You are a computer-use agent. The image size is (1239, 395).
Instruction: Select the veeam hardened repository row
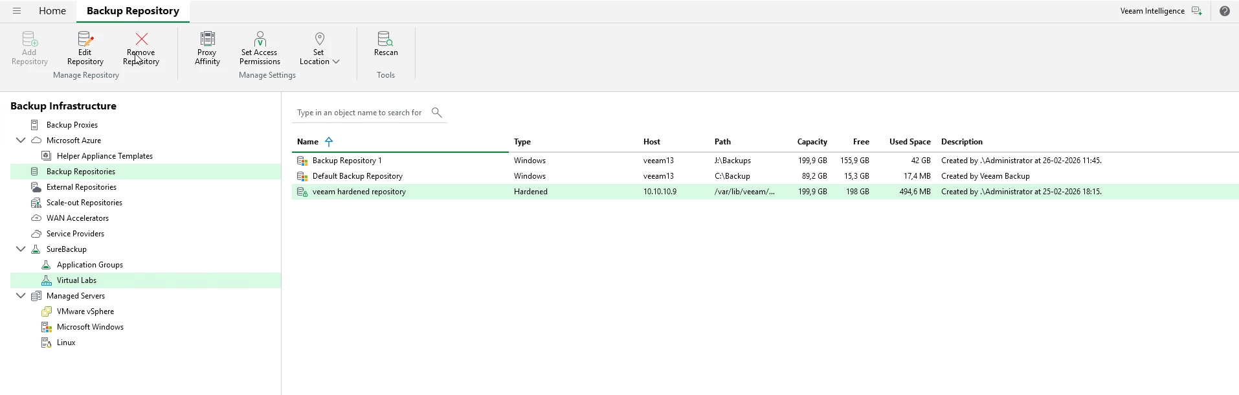click(765, 192)
